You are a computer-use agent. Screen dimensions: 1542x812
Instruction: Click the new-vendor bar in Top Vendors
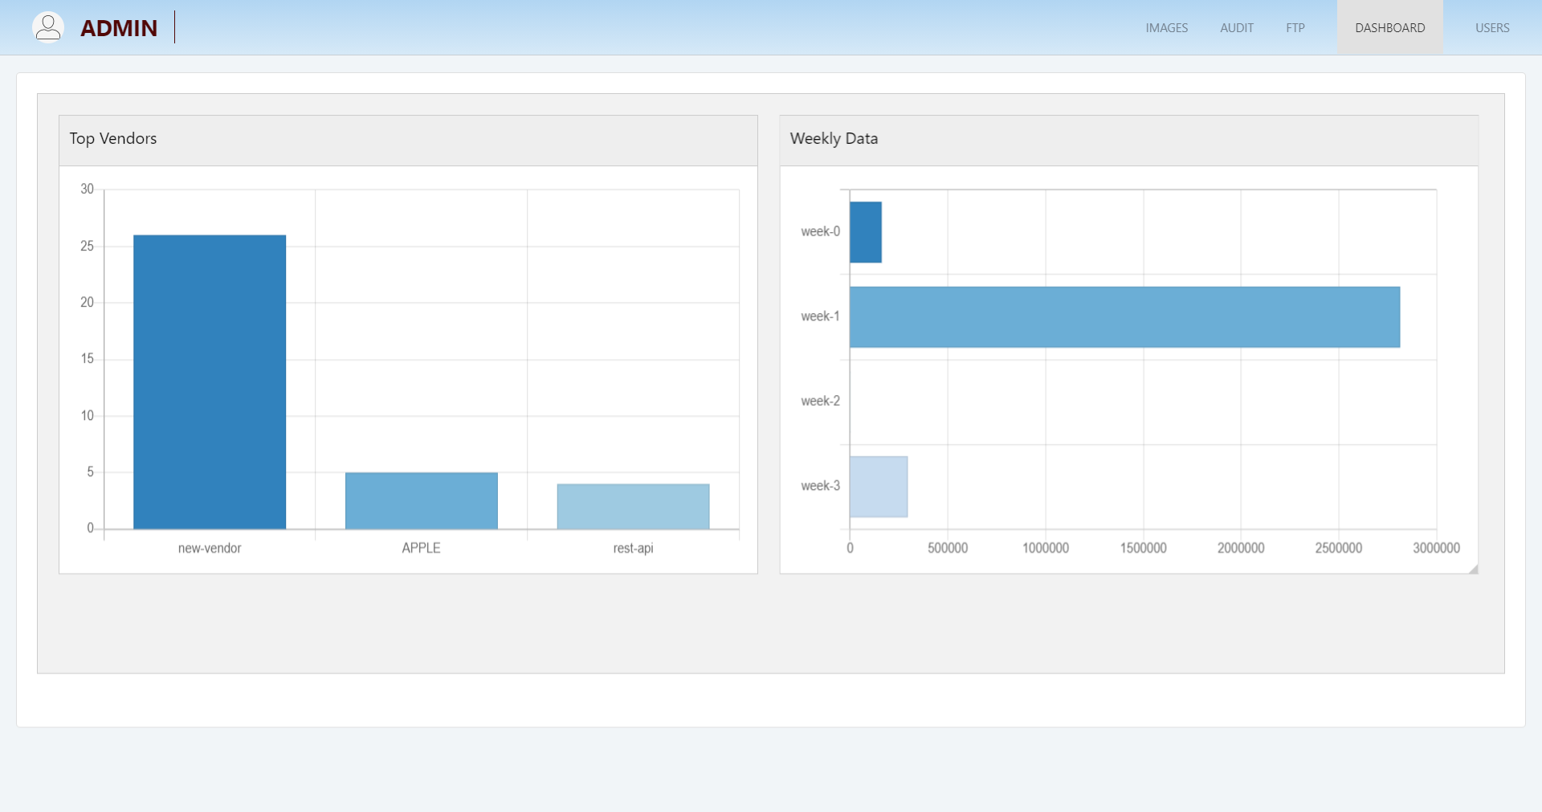point(210,382)
